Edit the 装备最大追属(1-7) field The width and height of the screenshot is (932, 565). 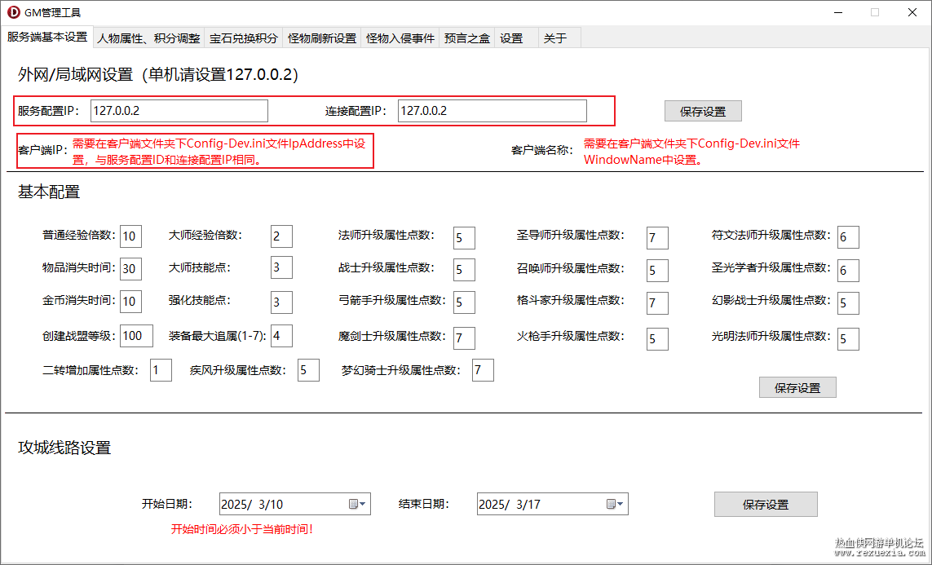click(282, 336)
